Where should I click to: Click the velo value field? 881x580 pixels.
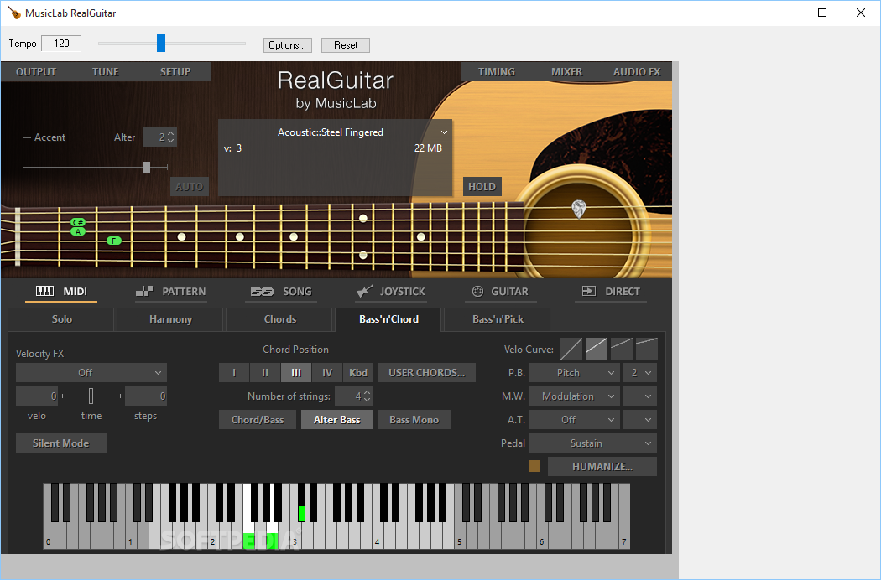[x=37, y=396]
